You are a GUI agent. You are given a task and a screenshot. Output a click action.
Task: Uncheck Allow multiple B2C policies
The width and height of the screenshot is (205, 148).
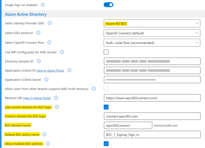point(106,144)
